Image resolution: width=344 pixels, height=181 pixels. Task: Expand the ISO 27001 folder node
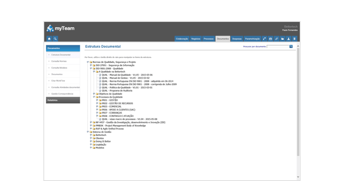[91, 65]
